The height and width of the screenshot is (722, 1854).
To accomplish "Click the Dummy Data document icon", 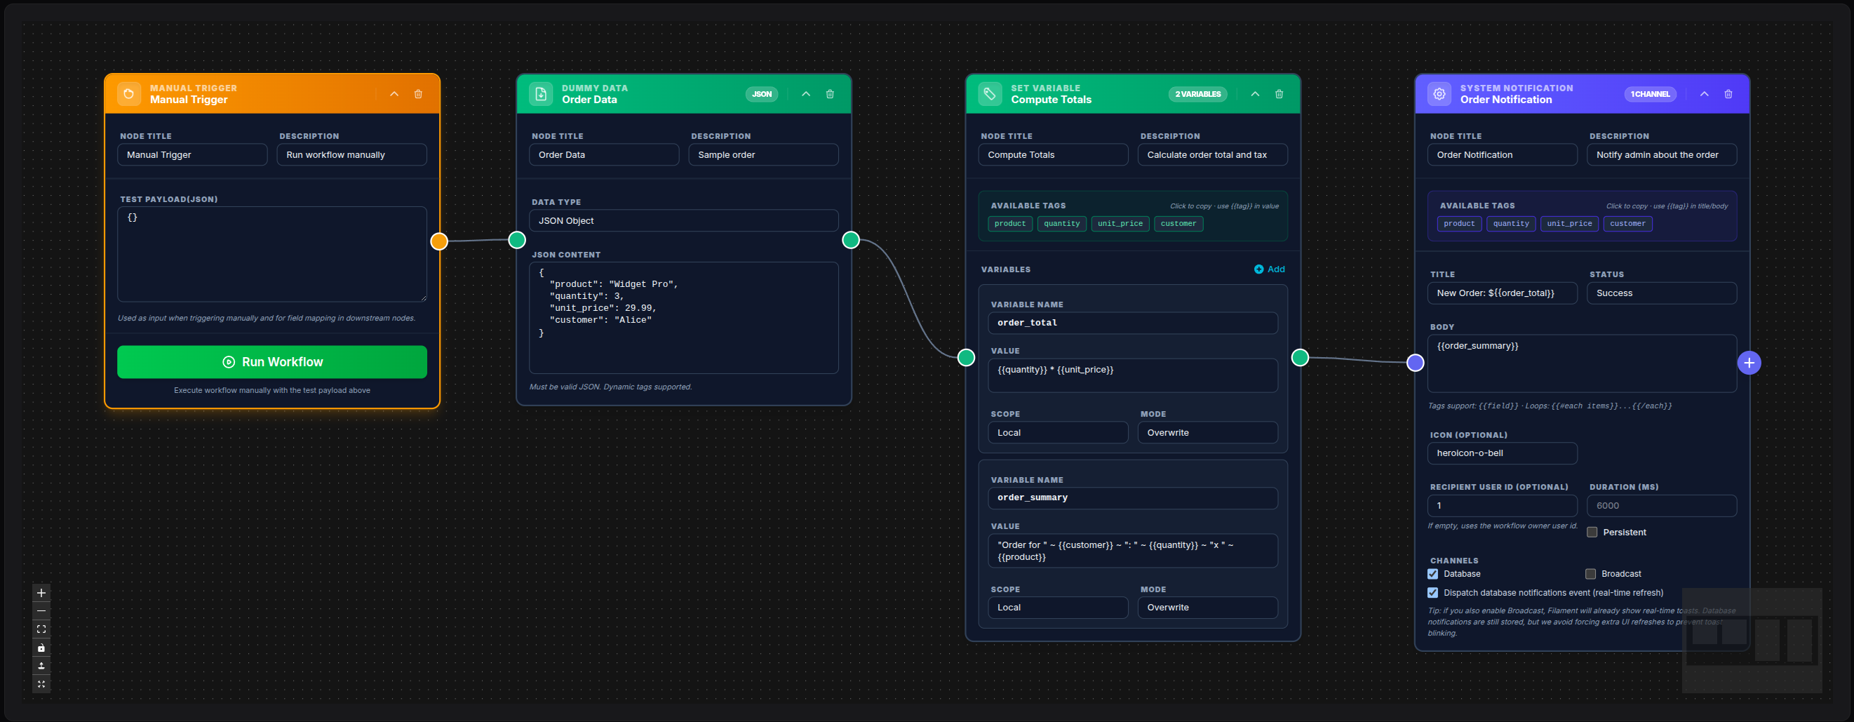I will point(541,93).
